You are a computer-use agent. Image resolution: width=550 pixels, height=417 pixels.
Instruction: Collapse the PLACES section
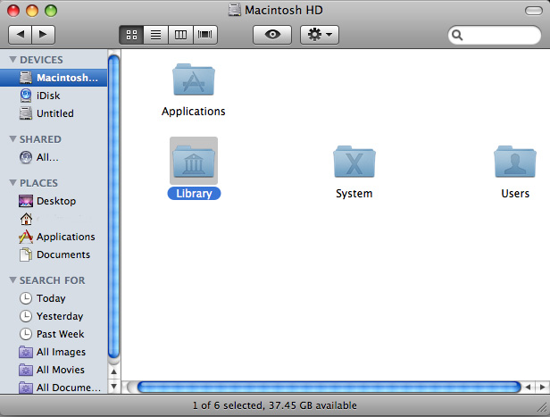13,183
